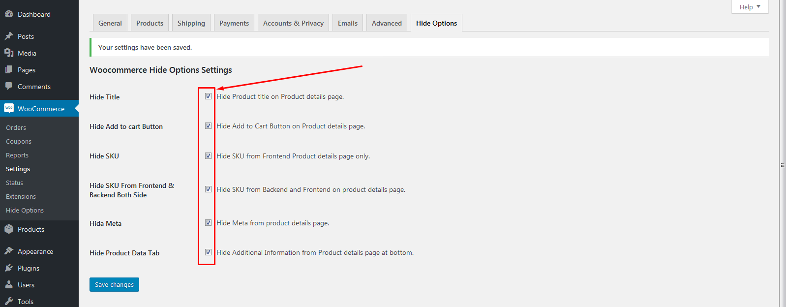
Task: Open the General settings tab
Action: [x=110, y=23]
